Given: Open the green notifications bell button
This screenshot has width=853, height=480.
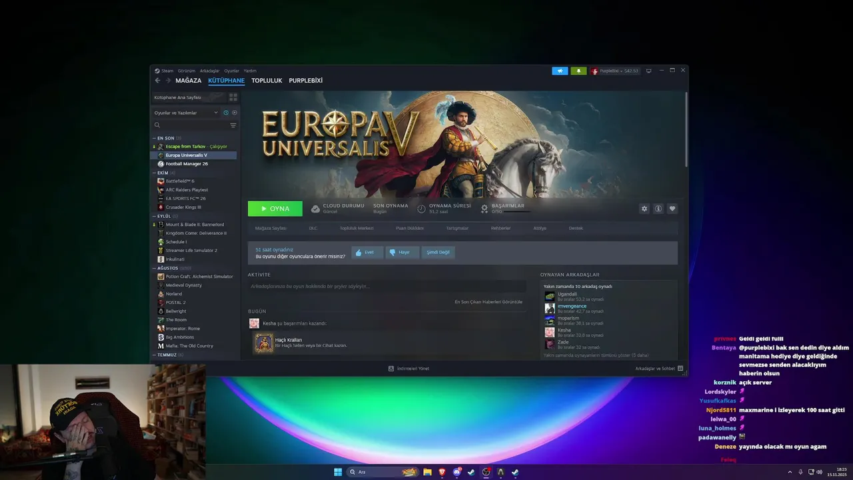Looking at the screenshot, I should pyautogui.click(x=578, y=71).
